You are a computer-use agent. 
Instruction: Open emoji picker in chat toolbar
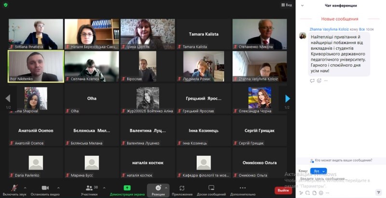(321, 193)
